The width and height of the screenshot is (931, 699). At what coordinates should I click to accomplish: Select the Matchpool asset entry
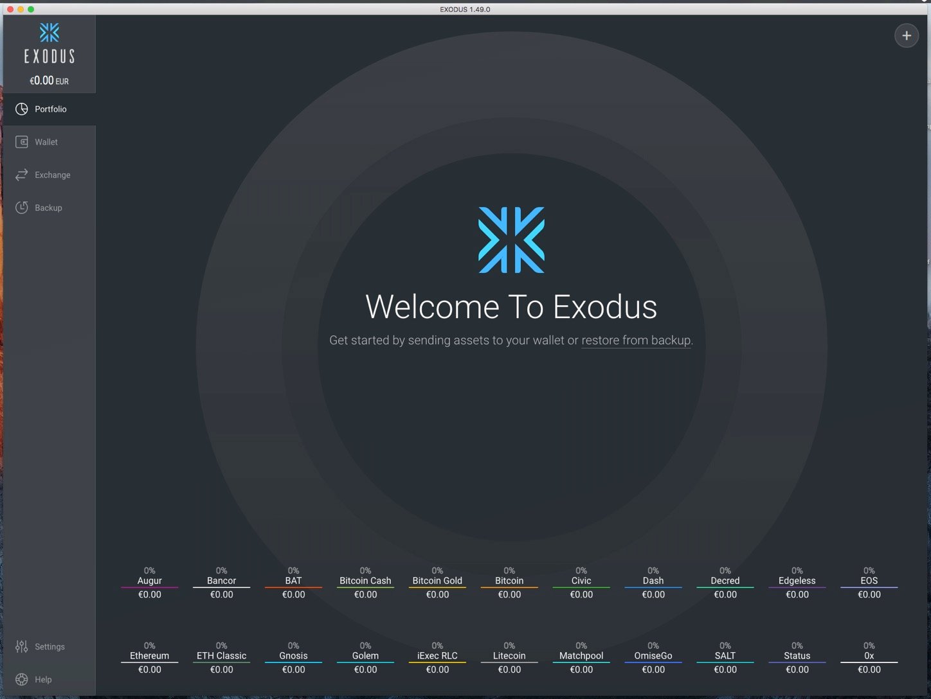[x=582, y=658]
